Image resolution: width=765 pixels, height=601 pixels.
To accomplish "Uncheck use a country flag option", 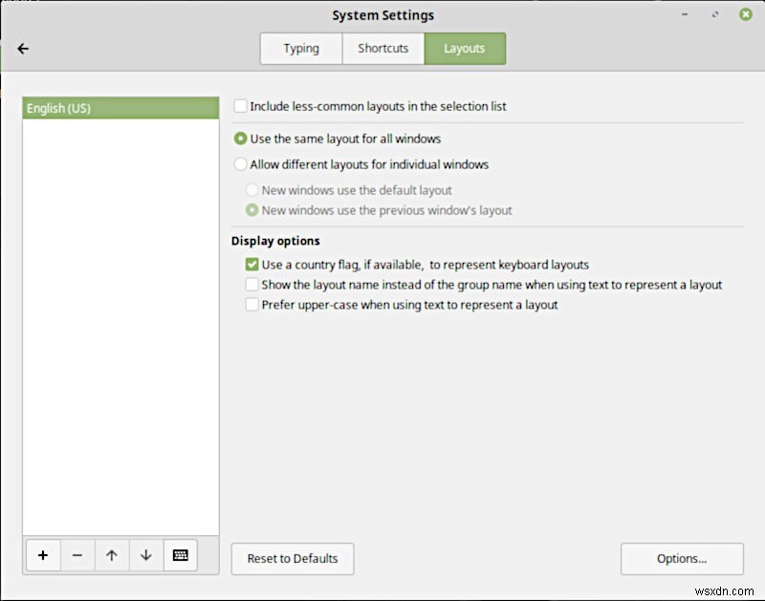I will (251, 264).
